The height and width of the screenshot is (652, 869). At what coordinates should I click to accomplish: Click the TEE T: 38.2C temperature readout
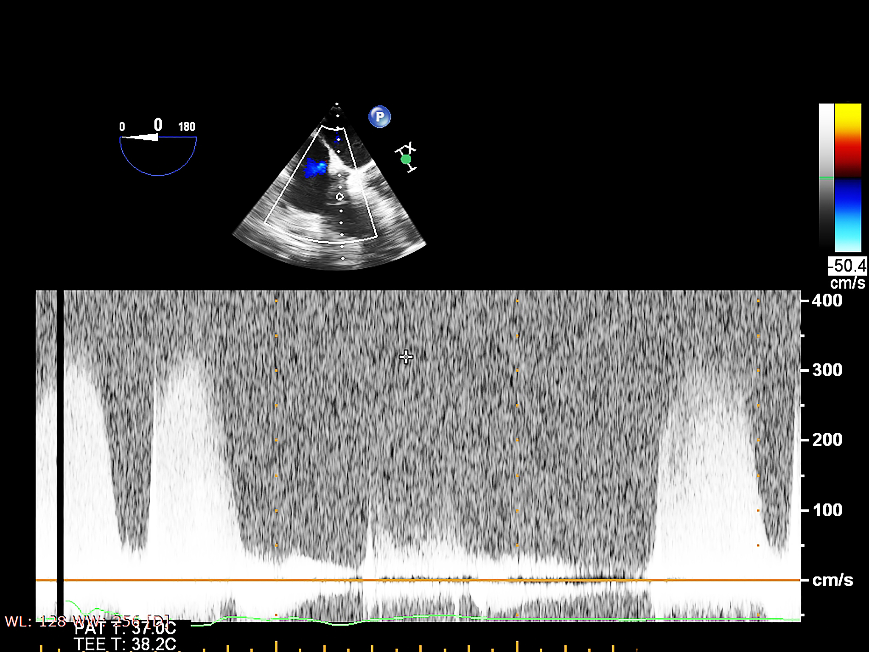pos(125,644)
